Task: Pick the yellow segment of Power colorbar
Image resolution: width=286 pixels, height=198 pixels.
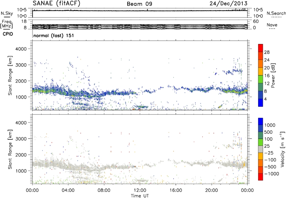Action: (261, 71)
